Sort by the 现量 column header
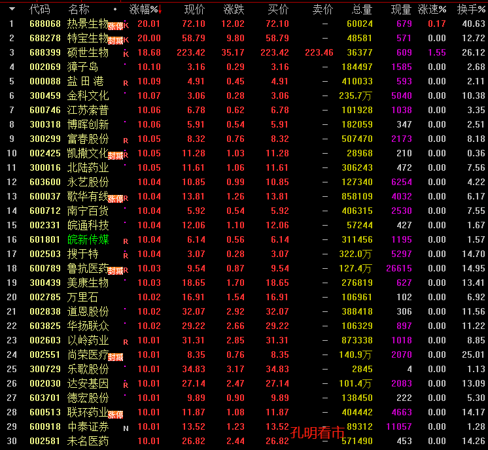This screenshot has width=488, height=450. [x=401, y=10]
